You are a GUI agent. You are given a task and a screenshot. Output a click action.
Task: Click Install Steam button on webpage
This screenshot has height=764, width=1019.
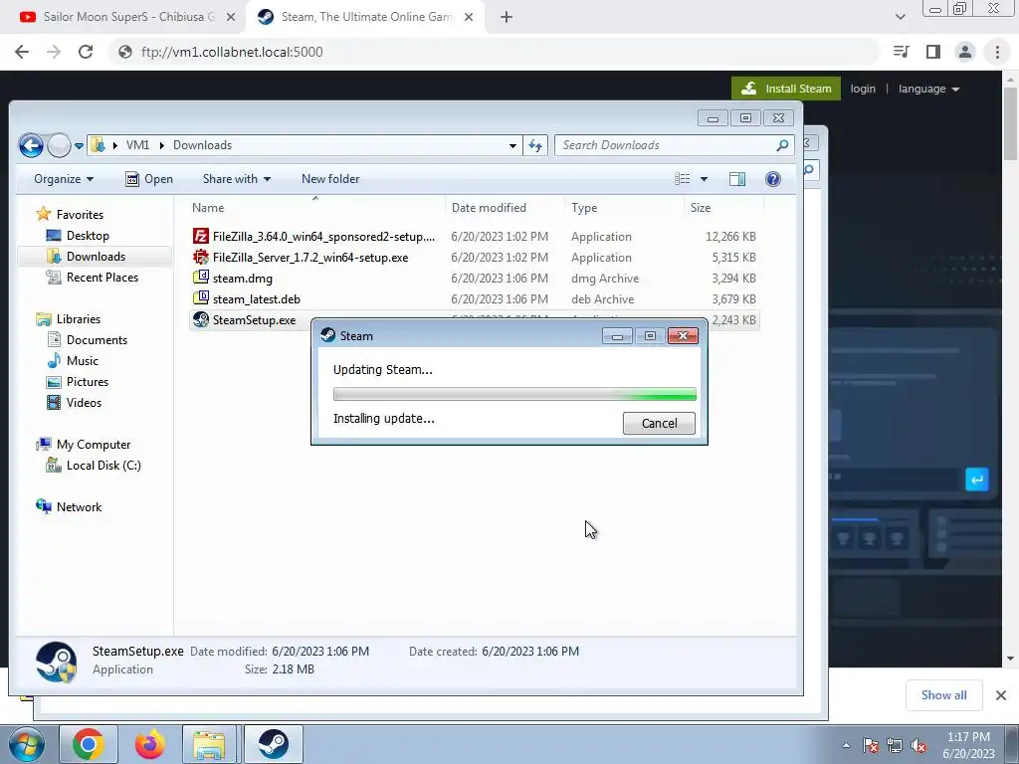pos(786,89)
